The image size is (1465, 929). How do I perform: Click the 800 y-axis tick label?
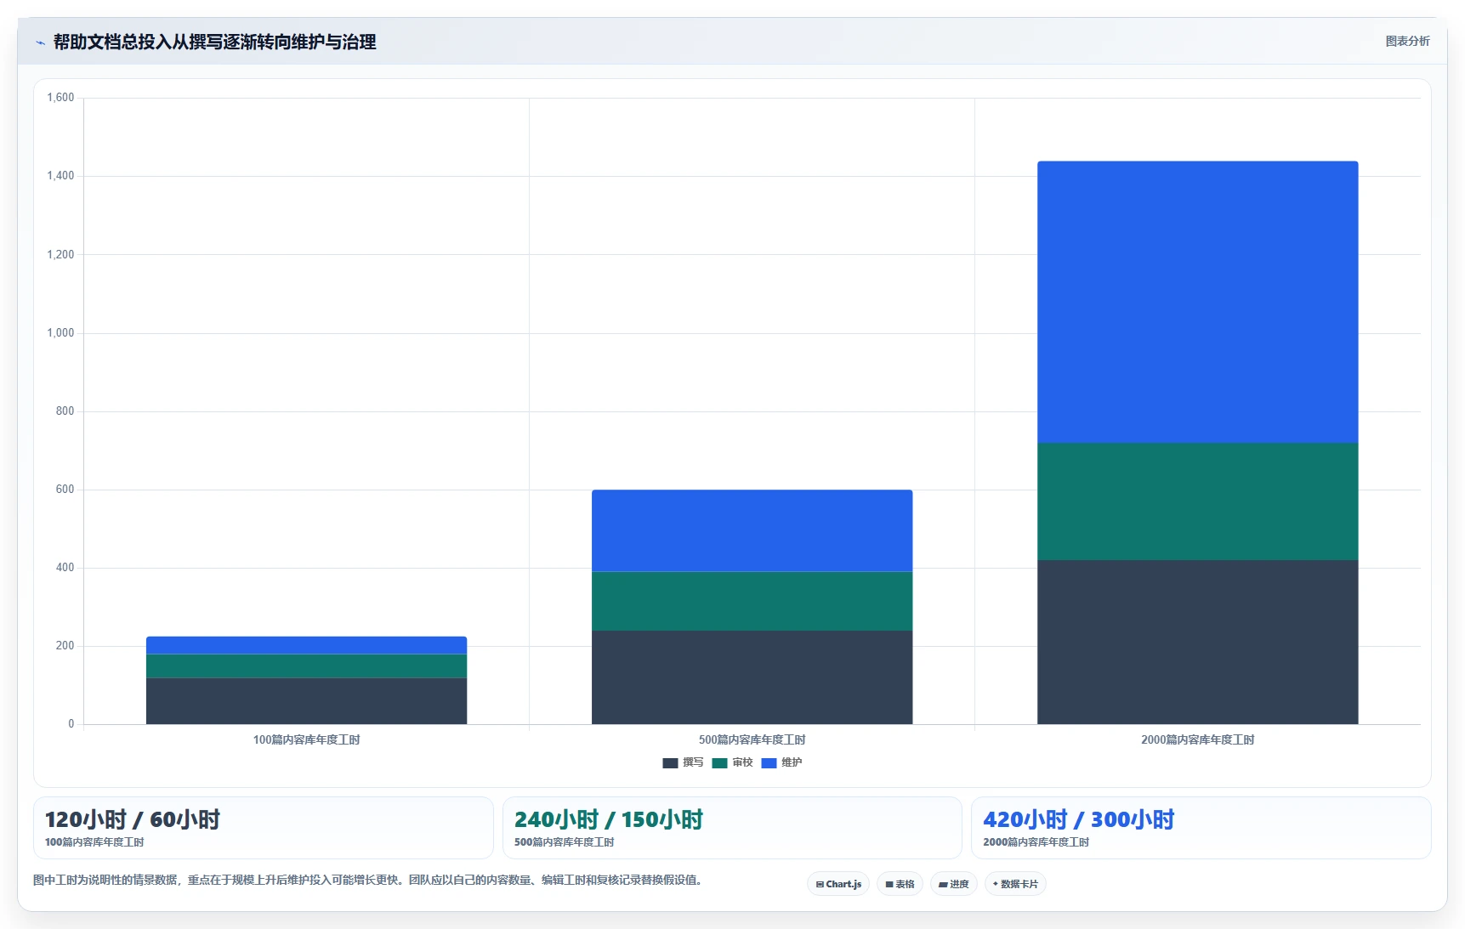(x=65, y=411)
